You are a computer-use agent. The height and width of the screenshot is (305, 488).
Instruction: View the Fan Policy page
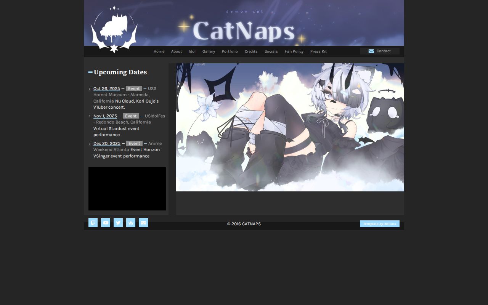coord(294,51)
